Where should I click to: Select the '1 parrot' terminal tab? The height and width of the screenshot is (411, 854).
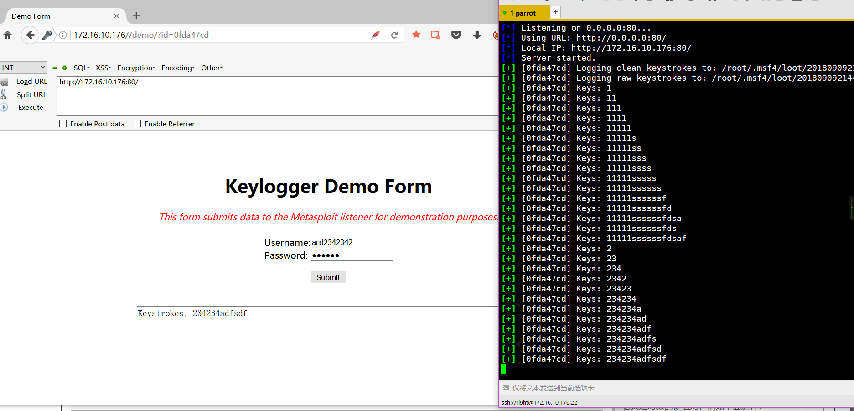tap(525, 13)
